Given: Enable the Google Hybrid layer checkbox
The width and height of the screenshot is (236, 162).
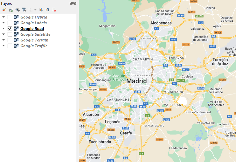Looking at the screenshot, I should 10,17.
